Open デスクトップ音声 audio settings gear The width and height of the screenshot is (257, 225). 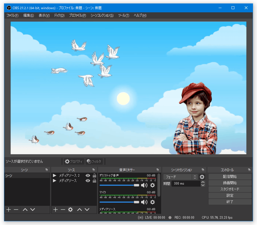153,185
